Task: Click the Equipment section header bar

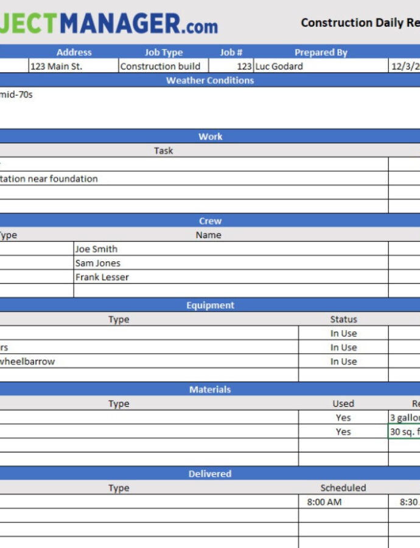Action: pyautogui.click(x=210, y=306)
